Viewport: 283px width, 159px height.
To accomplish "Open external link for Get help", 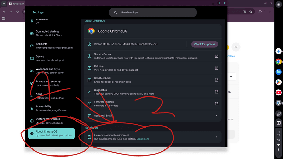I will pyautogui.click(x=216, y=68).
